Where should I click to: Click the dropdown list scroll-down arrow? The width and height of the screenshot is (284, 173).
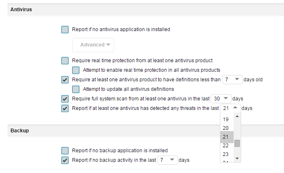237,158
